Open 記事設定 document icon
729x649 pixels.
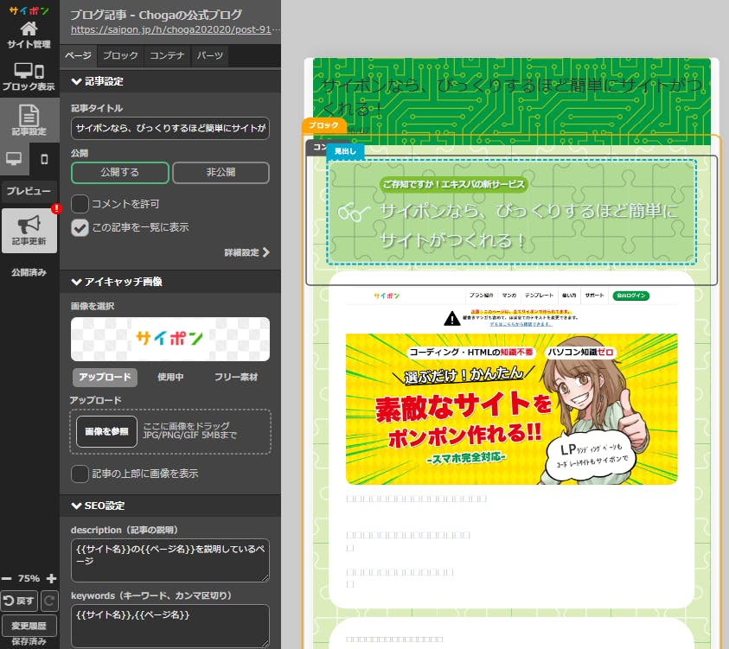click(x=29, y=120)
